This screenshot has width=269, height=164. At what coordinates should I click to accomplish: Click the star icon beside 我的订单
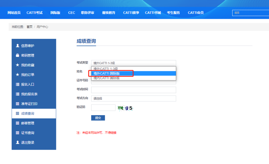[x=18, y=75]
